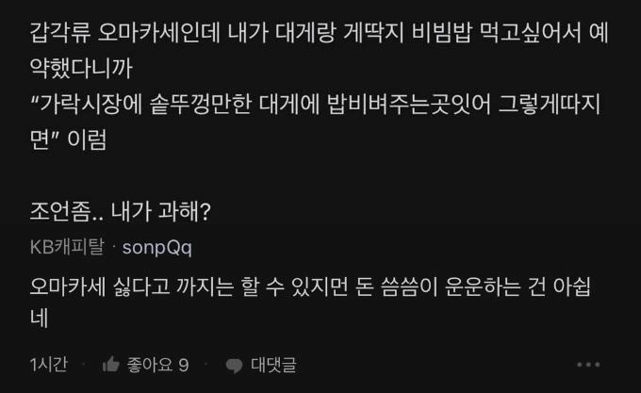Click the word 이럼 after the quote
The height and width of the screenshot is (393, 641).
87,139
